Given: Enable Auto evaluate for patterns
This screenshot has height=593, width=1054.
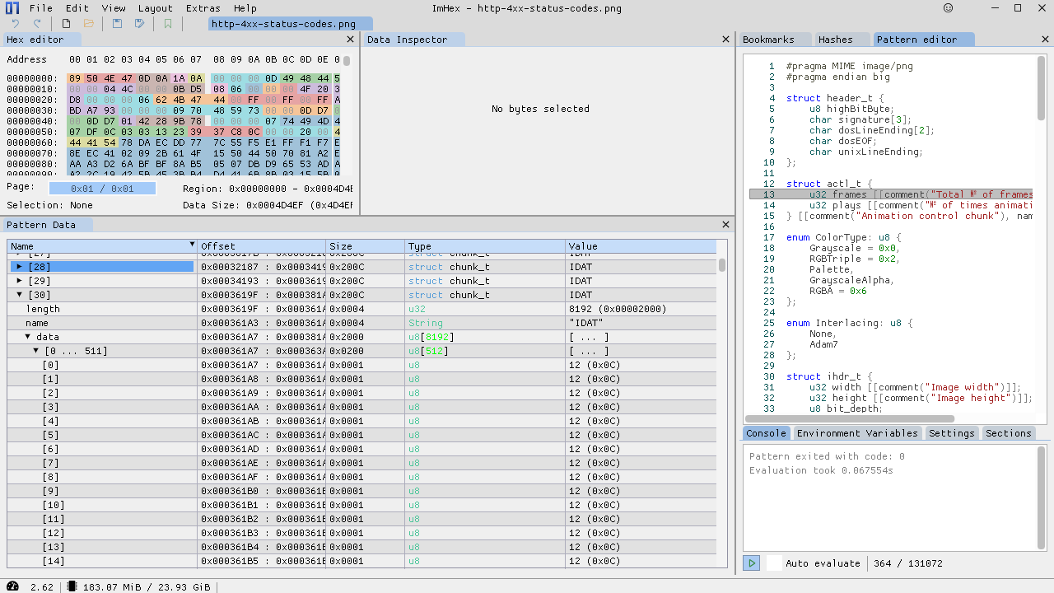Looking at the screenshot, I should point(772,563).
